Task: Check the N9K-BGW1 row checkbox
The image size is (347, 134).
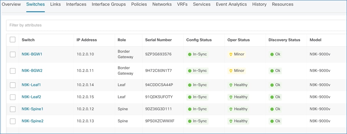Action: 13,54
